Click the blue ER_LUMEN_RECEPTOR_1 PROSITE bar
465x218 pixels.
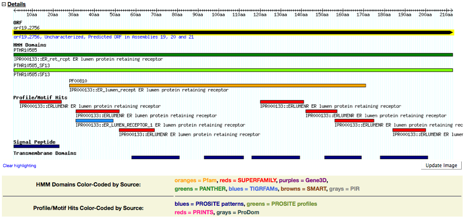(x=94, y=121)
